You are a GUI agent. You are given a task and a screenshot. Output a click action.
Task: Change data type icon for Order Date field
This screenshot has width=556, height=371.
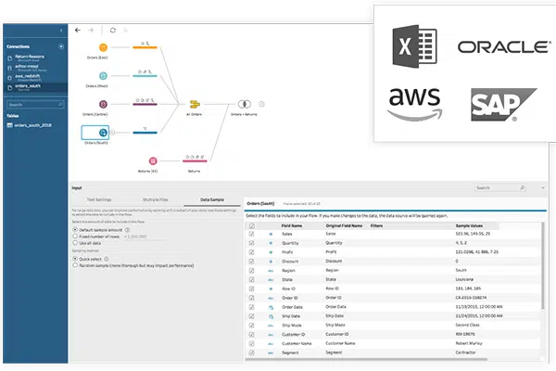pyautogui.click(x=271, y=307)
